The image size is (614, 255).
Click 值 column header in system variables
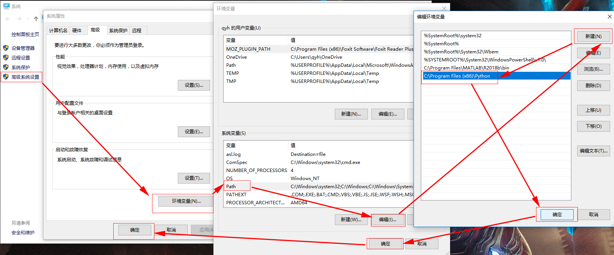coord(351,145)
